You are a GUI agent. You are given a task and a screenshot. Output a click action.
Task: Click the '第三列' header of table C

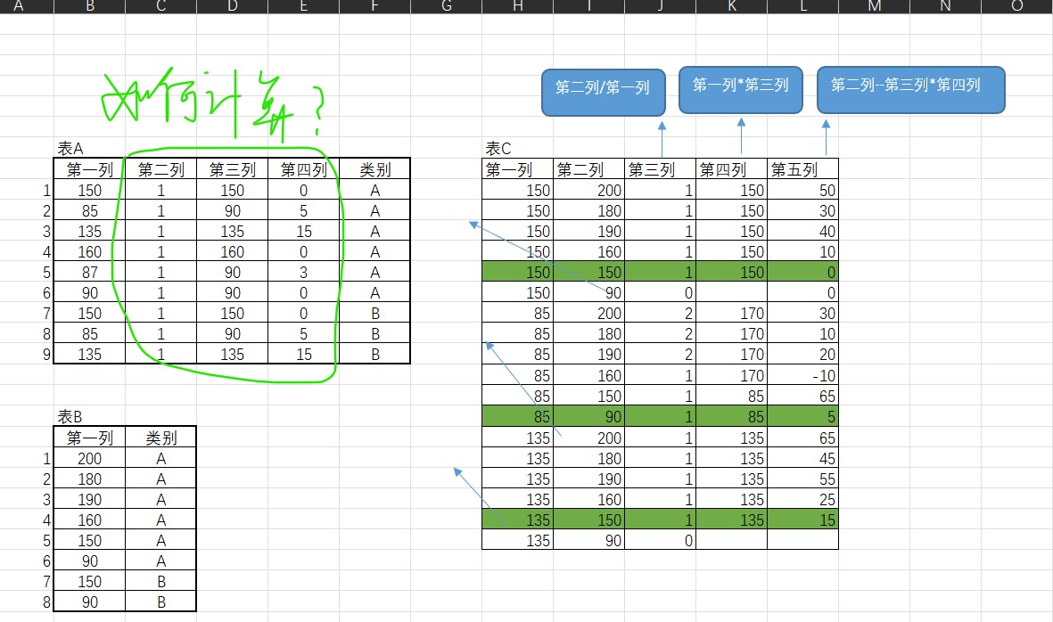click(x=660, y=169)
